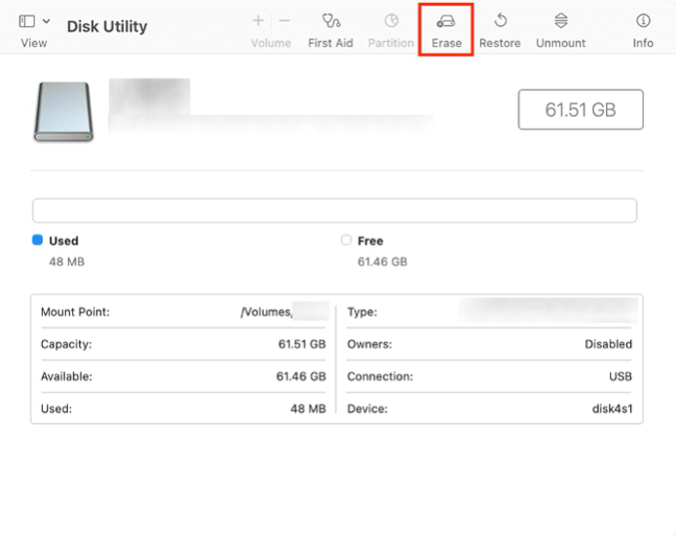Click the Erase toolbar button
676x536 pixels.
(x=446, y=31)
